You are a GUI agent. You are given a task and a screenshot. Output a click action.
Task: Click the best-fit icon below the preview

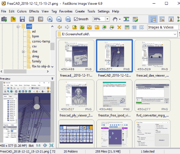click(x=45, y=145)
